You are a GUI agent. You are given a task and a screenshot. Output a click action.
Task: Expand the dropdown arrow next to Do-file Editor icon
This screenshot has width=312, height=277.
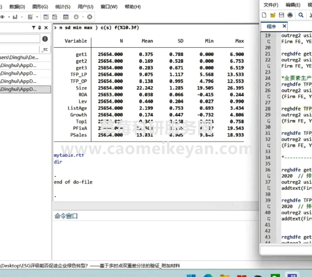[x=37, y=17]
